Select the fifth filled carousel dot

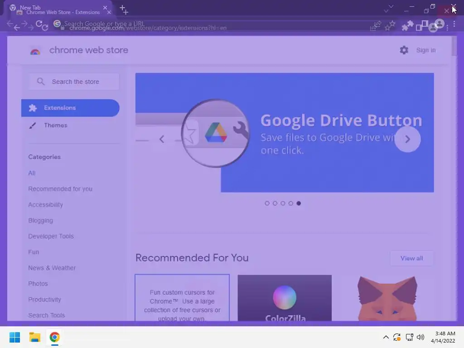[x=299, y=203]
